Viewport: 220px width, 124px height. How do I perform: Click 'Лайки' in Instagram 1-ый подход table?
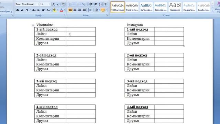(132, 34)
